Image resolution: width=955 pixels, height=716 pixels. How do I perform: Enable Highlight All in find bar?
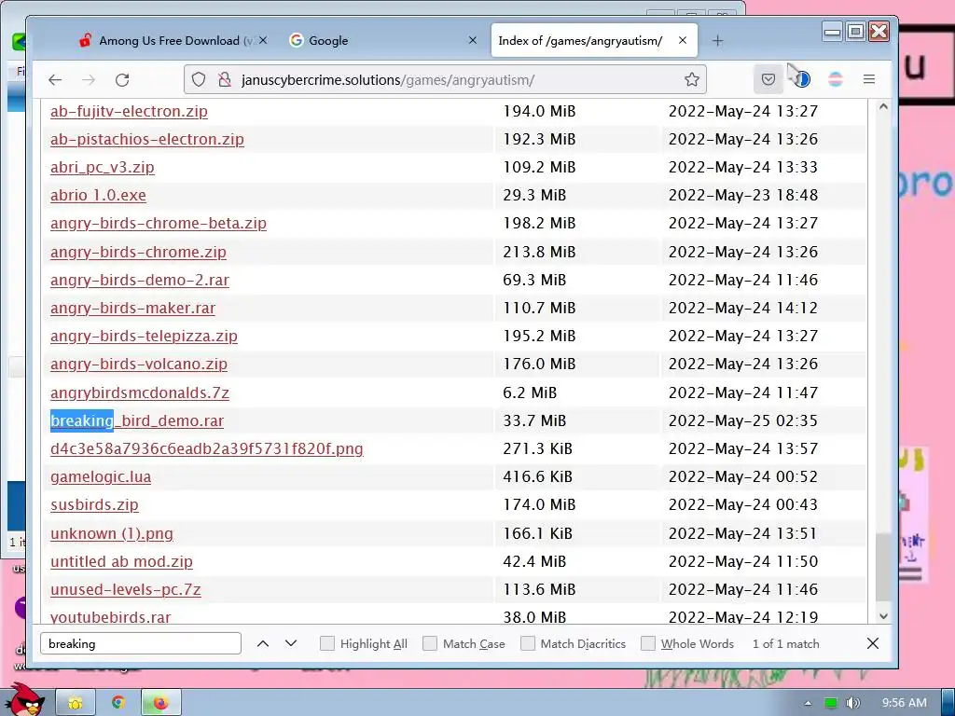[x=327, y=643]
